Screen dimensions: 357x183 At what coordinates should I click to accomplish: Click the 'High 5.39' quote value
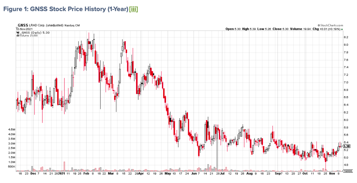coord(249,29)
